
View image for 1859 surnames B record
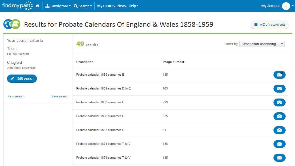[279, 75]
